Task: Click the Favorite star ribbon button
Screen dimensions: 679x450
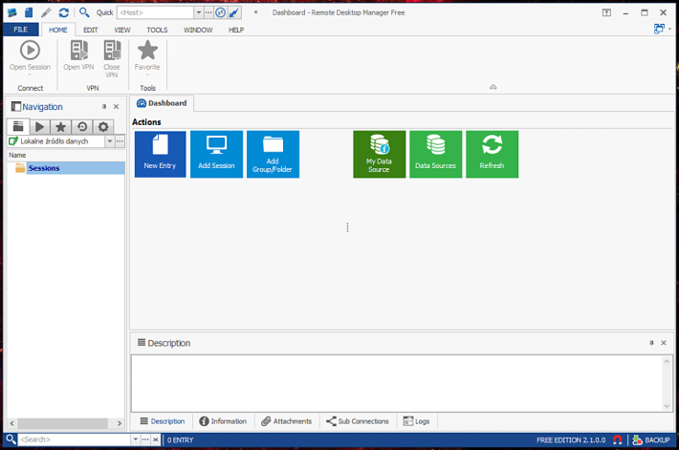Action: [x=147, y=57]
